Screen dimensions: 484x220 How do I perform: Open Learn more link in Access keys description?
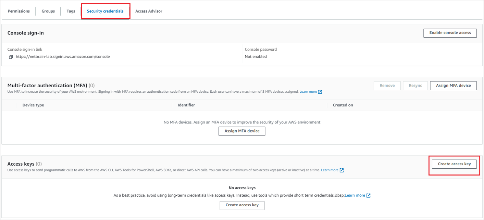pos(330,170)
